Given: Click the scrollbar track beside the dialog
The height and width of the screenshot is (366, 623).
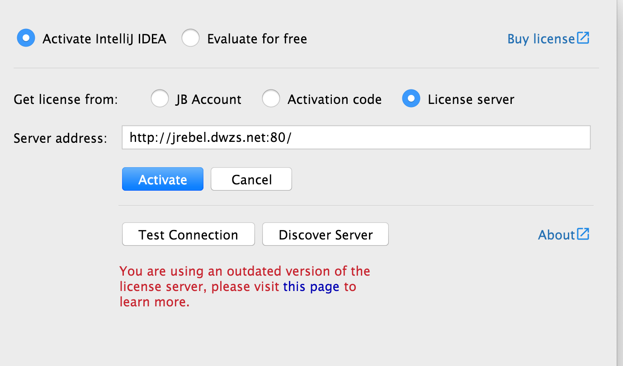Looking at the screenshot, I should coord(620,183).
